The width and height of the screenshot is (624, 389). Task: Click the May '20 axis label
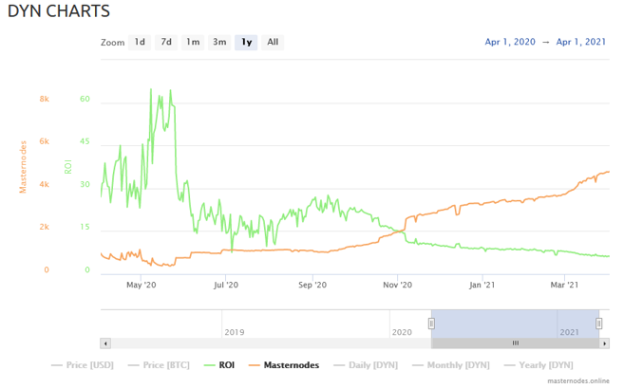142,285
